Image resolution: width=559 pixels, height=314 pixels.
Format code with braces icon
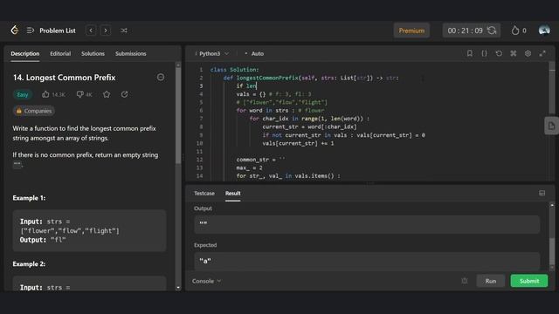pyautogui.click(x=484, y=53)
